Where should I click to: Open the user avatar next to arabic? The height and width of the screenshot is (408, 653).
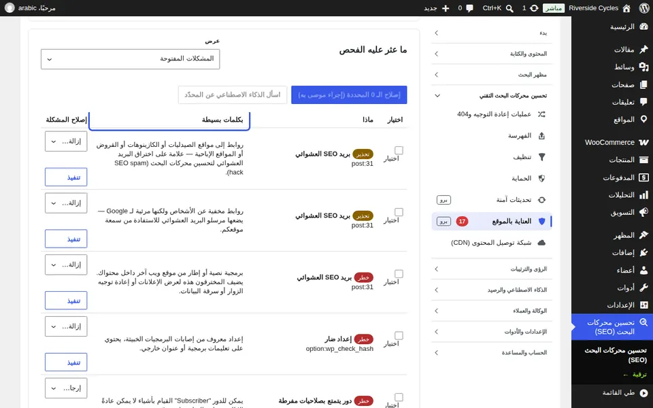pyautogui.click(x=10, y=8)
